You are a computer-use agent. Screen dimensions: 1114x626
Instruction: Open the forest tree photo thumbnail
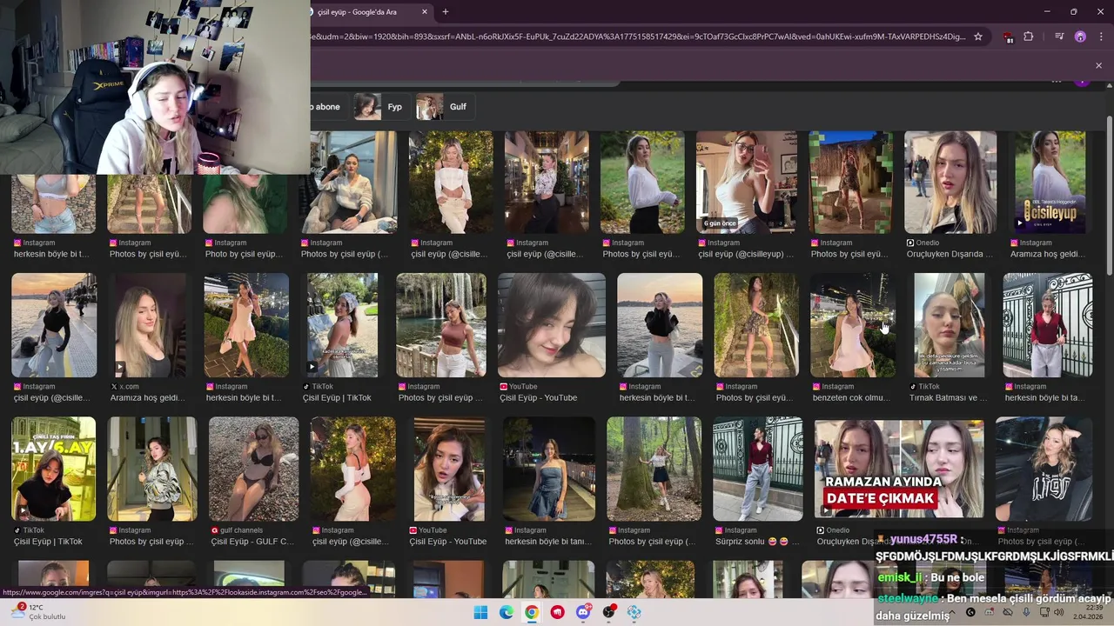tap(654, 469)
